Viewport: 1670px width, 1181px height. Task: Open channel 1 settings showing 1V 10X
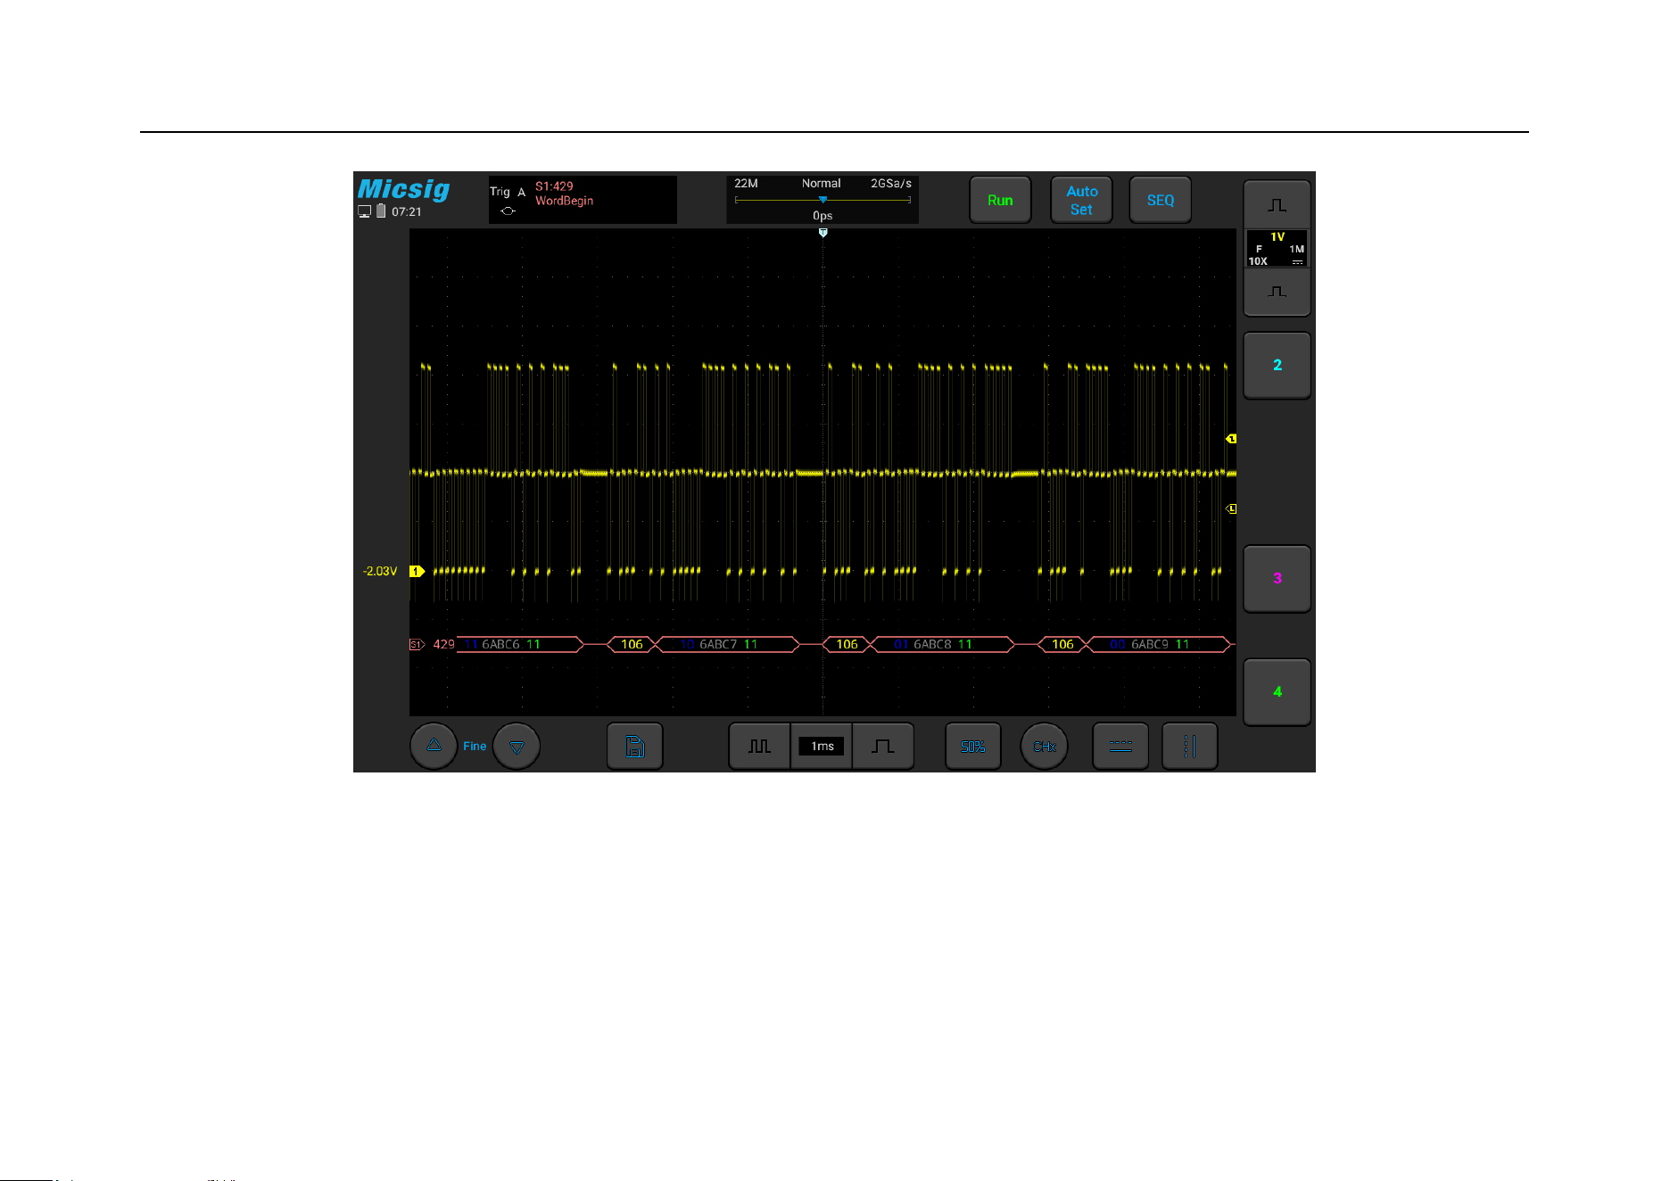coord(1277,249)
